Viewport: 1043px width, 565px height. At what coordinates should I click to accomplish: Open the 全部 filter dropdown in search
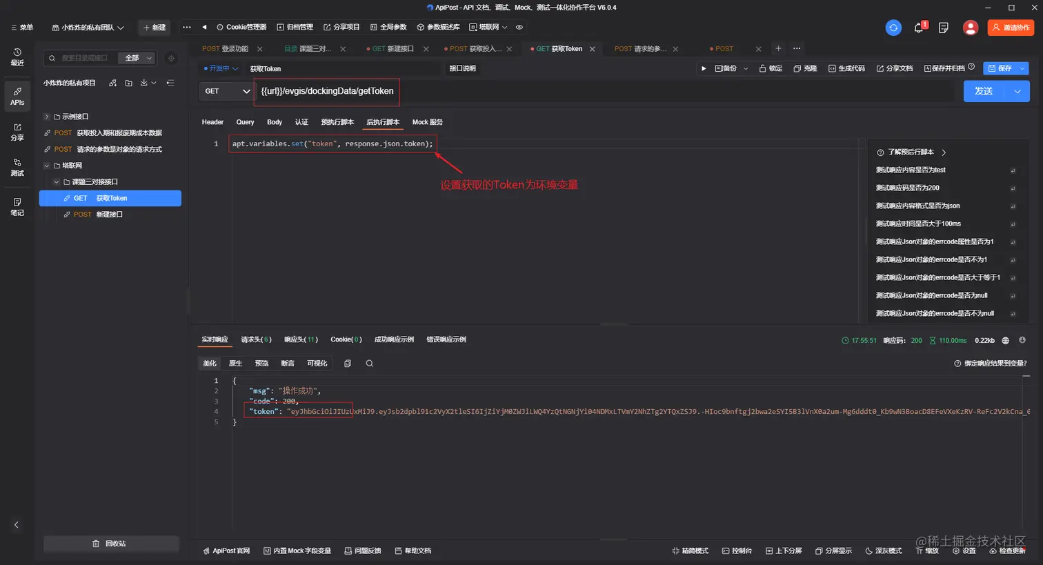point(137,58)
